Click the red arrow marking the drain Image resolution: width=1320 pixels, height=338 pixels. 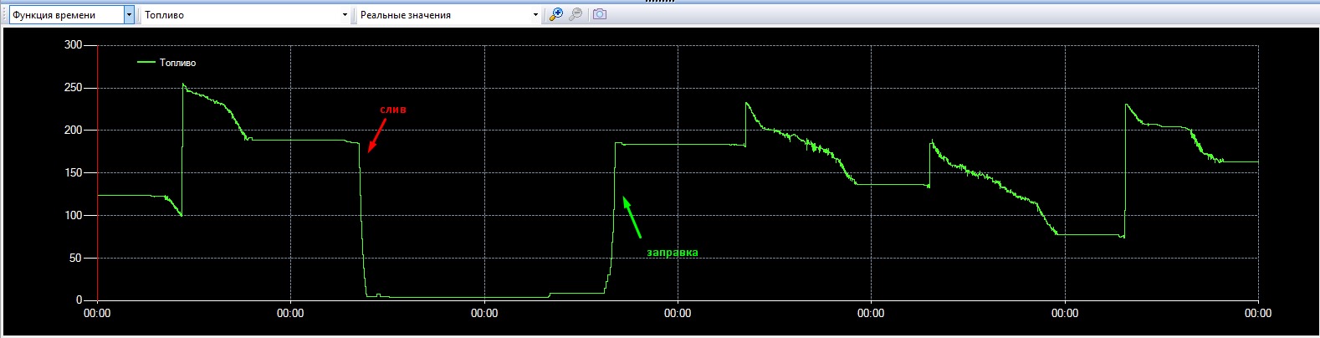pyautogui.click(x=377, y=135)
